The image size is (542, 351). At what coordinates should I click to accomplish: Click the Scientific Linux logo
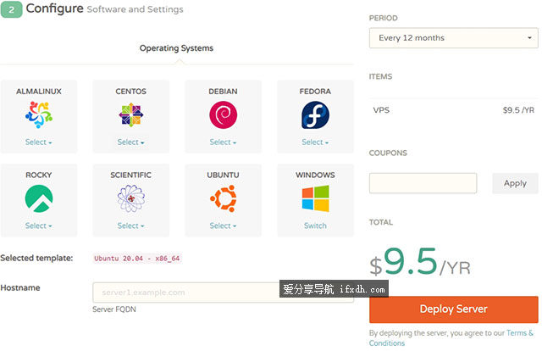130,198
